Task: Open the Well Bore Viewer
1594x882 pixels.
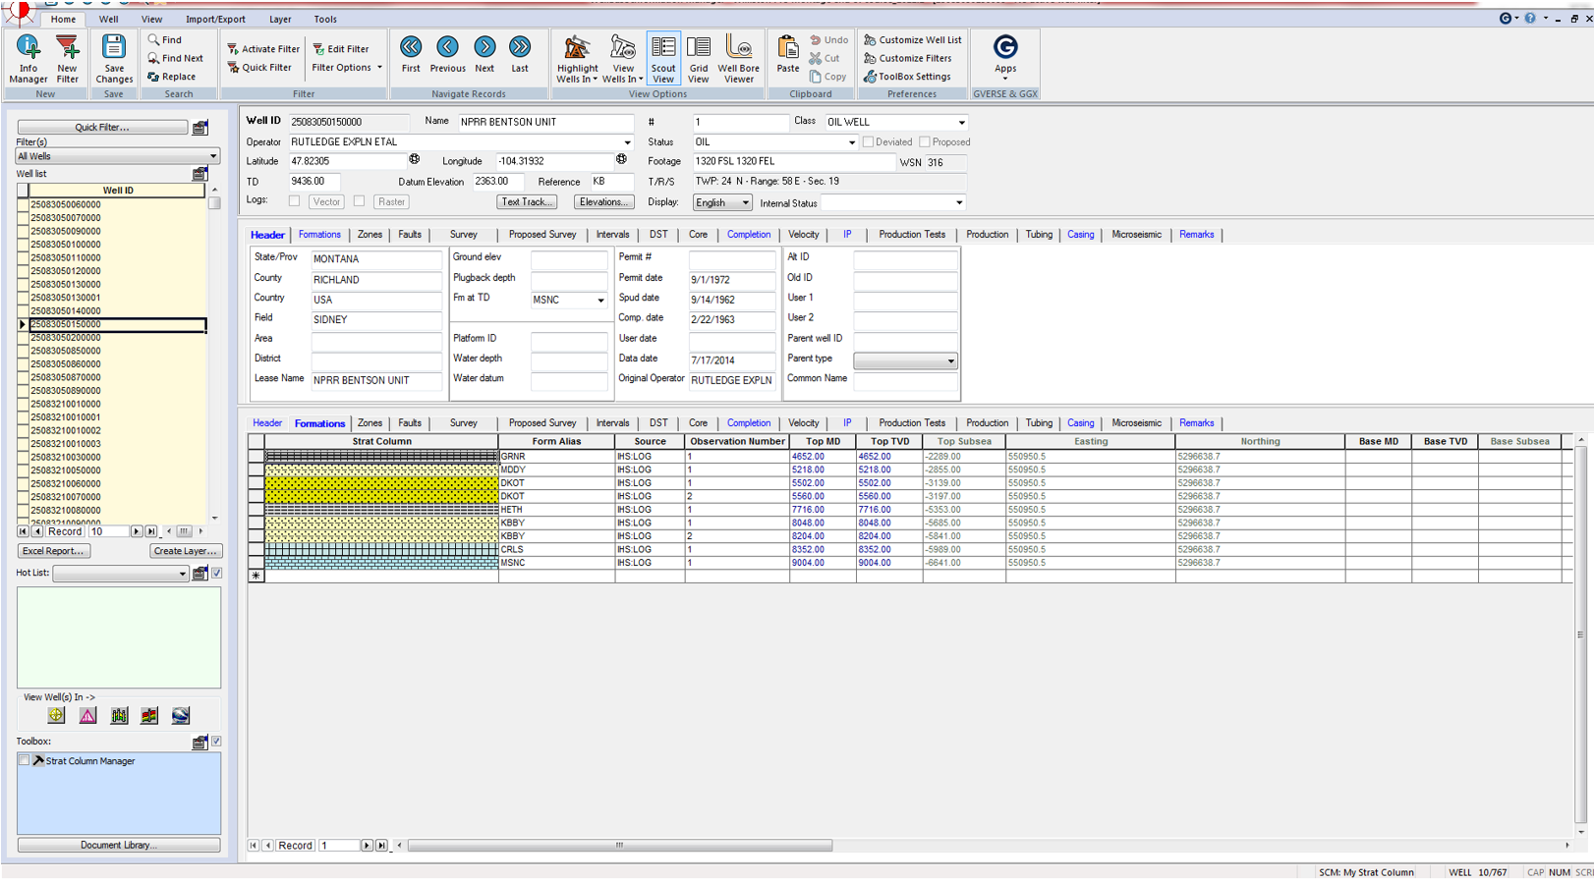Action: [x=738, y=59]
